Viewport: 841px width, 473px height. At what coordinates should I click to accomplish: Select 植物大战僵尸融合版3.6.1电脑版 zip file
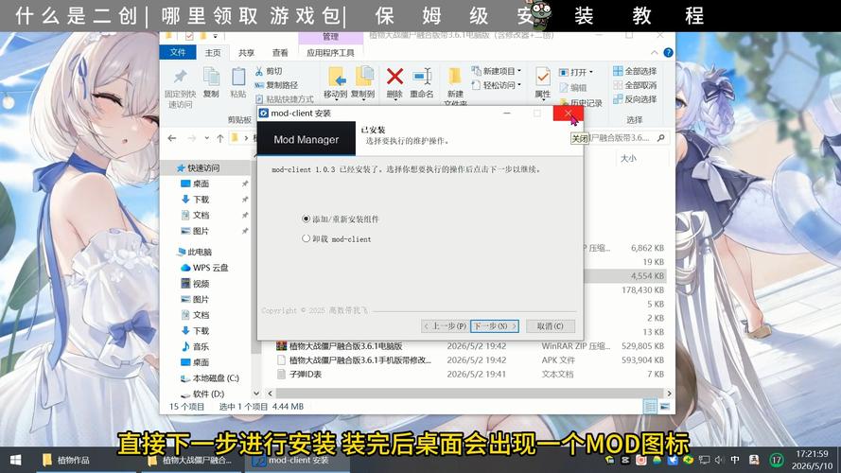pyautogui.click(x=345, y=346)
